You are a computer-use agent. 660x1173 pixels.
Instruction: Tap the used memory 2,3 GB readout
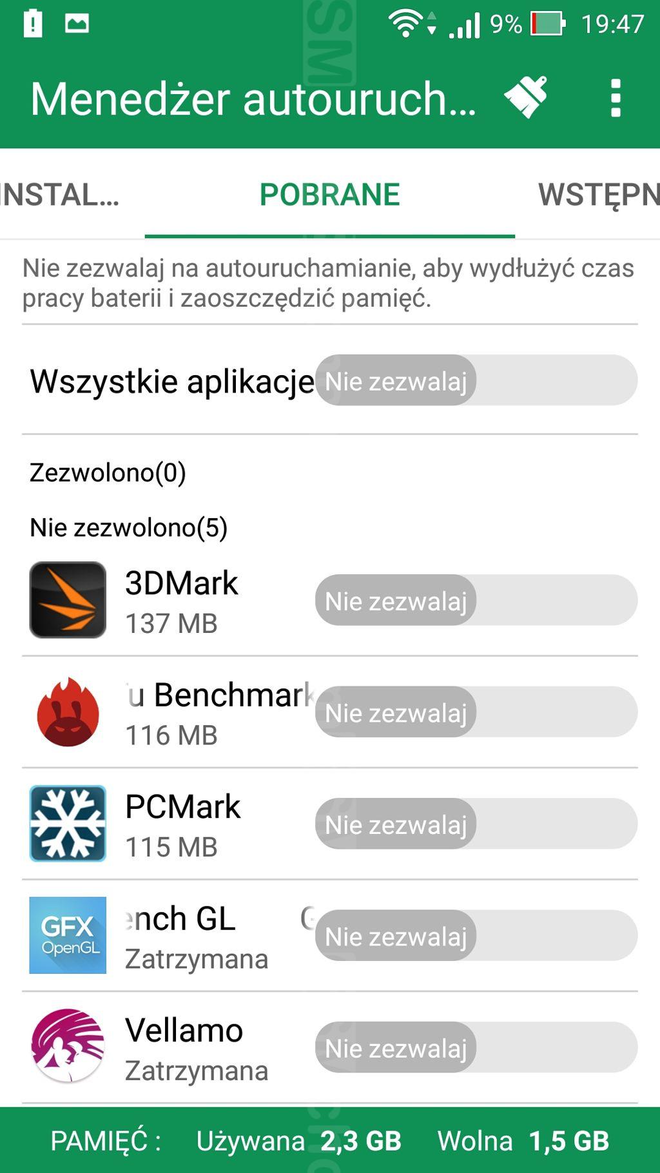360,1141
